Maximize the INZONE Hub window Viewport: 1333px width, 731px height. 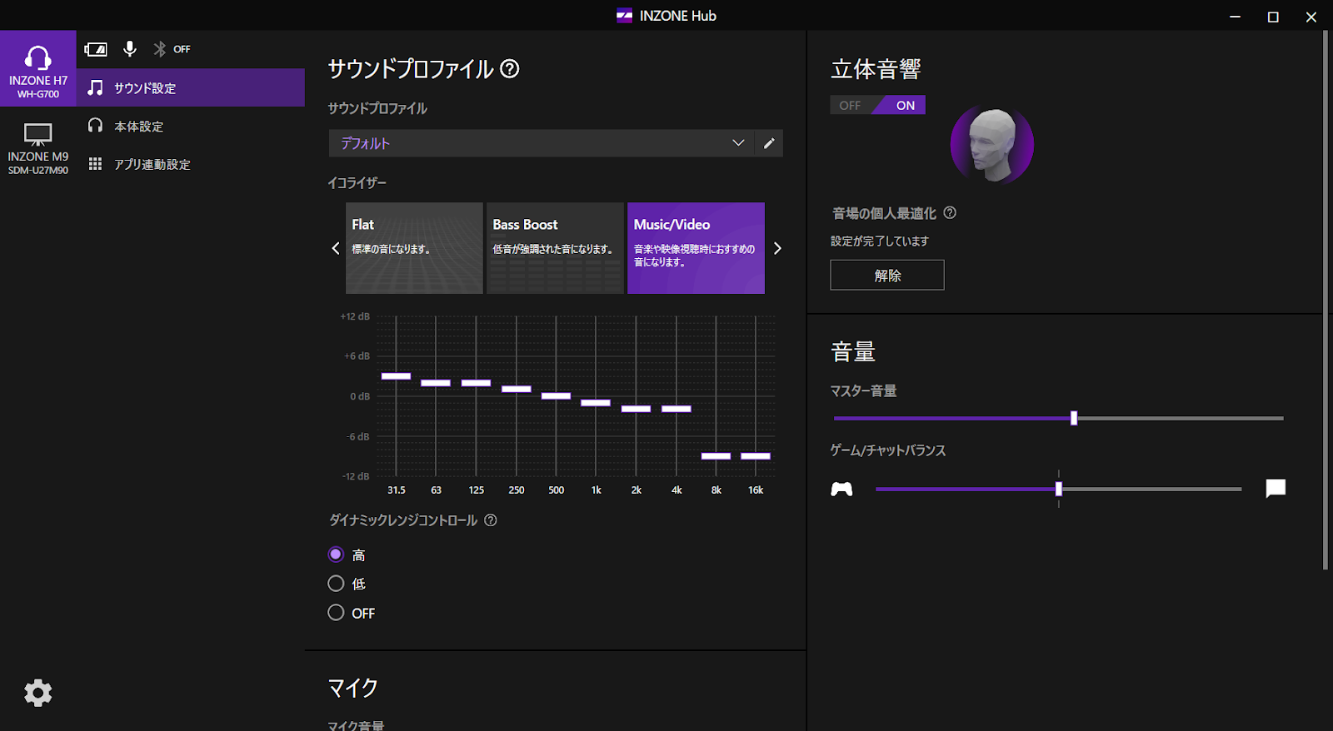(1273, 16)
